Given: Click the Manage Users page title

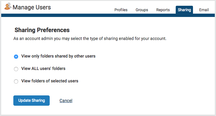Looking at the screenshot, I should [x=32, y=7].
